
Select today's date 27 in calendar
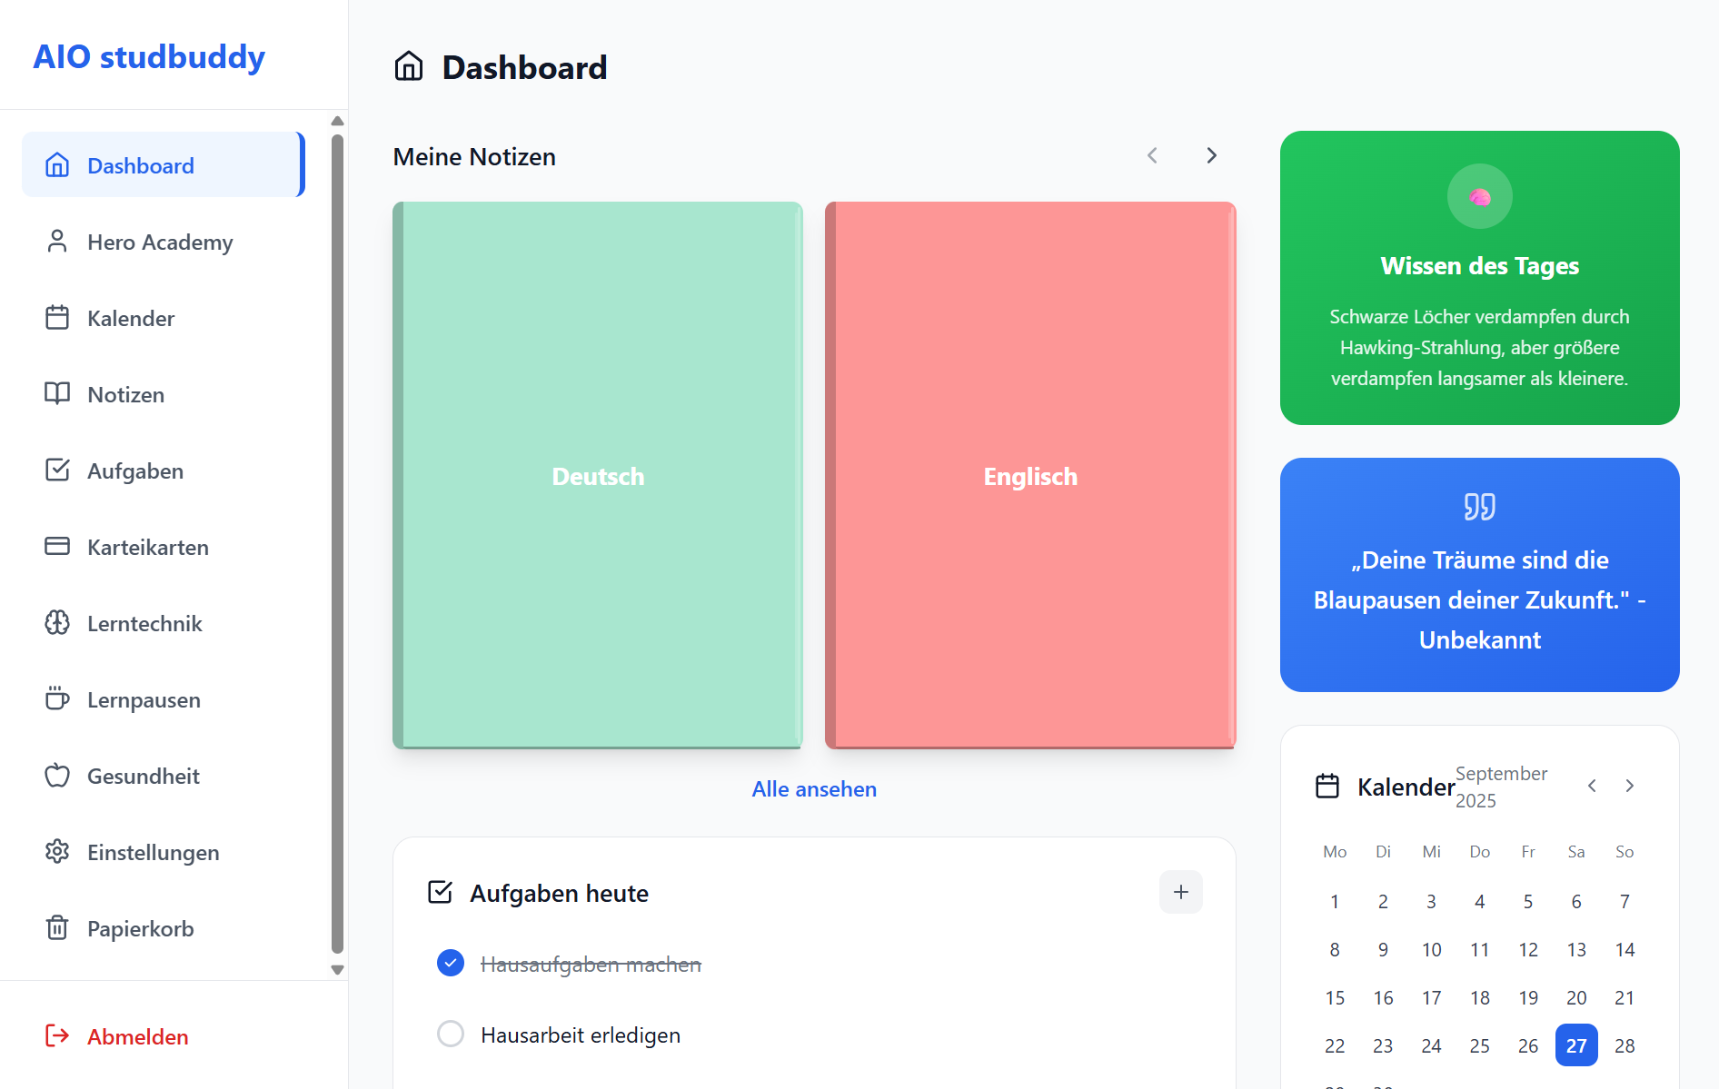click(x=1576, y=1045)
